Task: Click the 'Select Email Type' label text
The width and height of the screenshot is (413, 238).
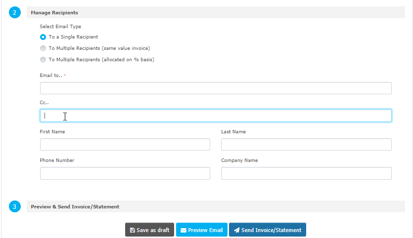Action: coord(60,27)
